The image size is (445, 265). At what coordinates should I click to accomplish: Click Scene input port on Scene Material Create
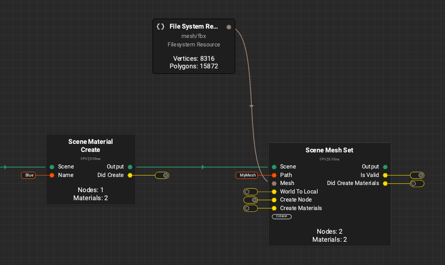coord(52,167)
